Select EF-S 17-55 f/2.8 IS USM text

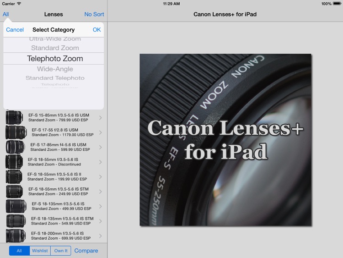pyautogui.click(x=55, y=130)
